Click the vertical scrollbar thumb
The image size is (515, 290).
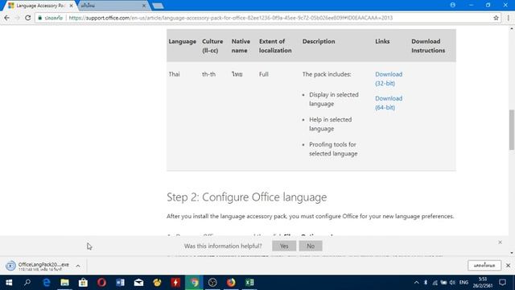[x=512, y=130]
